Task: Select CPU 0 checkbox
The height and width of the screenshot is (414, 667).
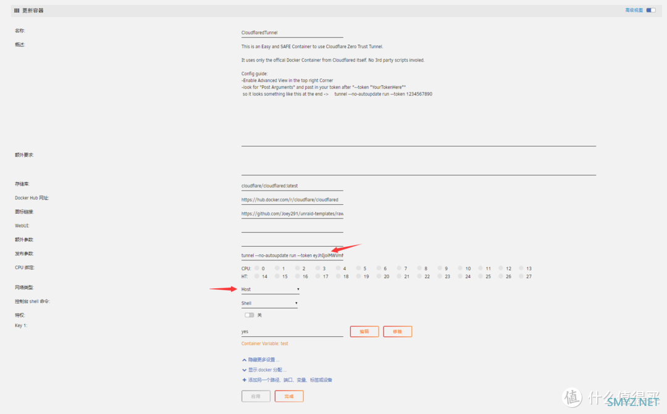Action: click(257, 268)
